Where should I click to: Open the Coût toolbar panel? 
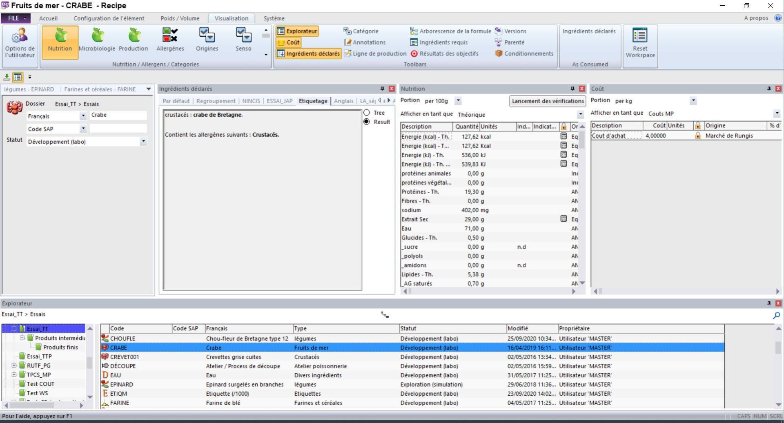tap(289, 42)
